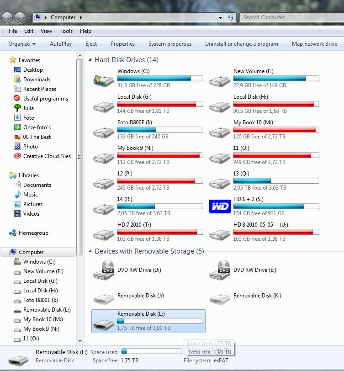Click the Space used bar in details pane
Image resolution: width=344 pixels, height=371 pixels.
[152, 351]
